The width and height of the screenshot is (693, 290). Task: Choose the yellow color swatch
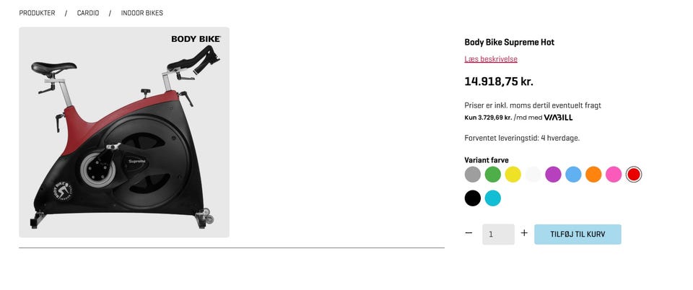(x=513, y=175)
